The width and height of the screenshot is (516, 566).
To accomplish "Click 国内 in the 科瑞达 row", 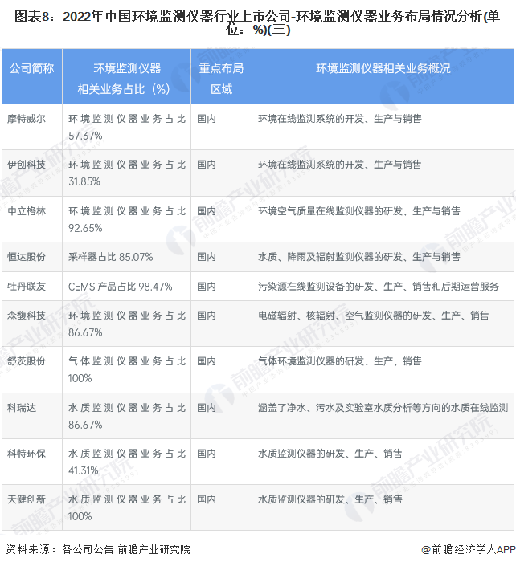I will tap(207, 408).
